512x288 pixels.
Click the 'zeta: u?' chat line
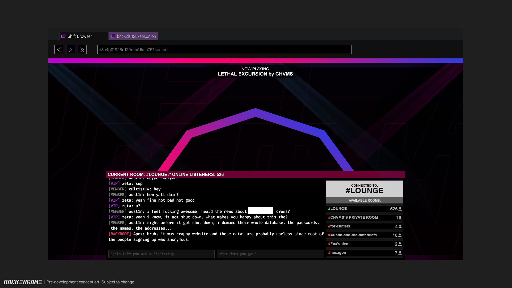coord(124,206)
